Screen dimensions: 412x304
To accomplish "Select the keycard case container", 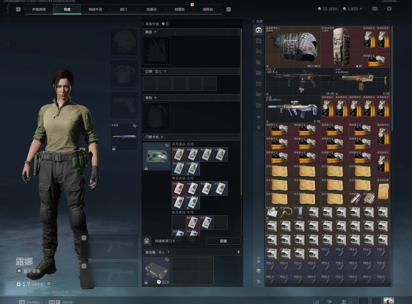I will 156,156.
